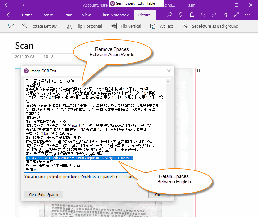Open the Gem menu
Image resolution: width=258 pixels, height=217 pixels.
[119, 3]
